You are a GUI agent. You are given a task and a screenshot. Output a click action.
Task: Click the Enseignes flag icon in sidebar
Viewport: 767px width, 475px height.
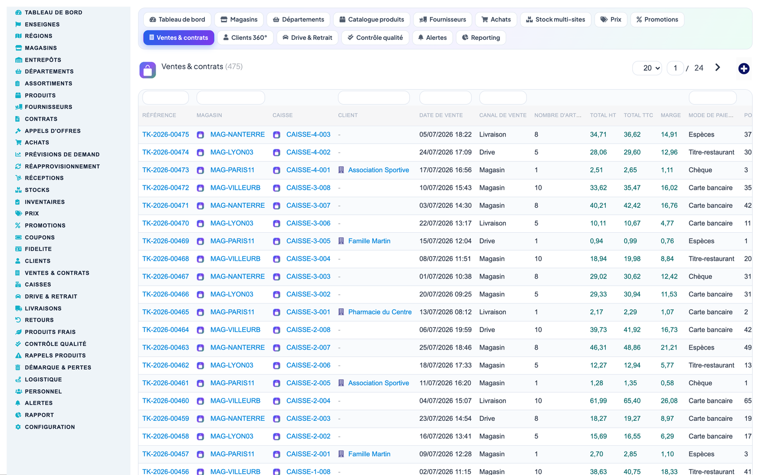click(x=18, y=24)
